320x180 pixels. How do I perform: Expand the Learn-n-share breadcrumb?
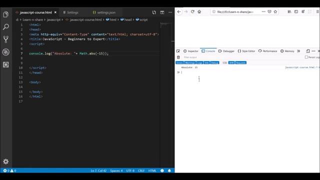tap(32, 19)
